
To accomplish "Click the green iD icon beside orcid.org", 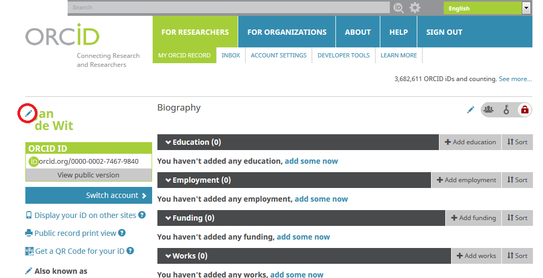I will pos(34,161).
